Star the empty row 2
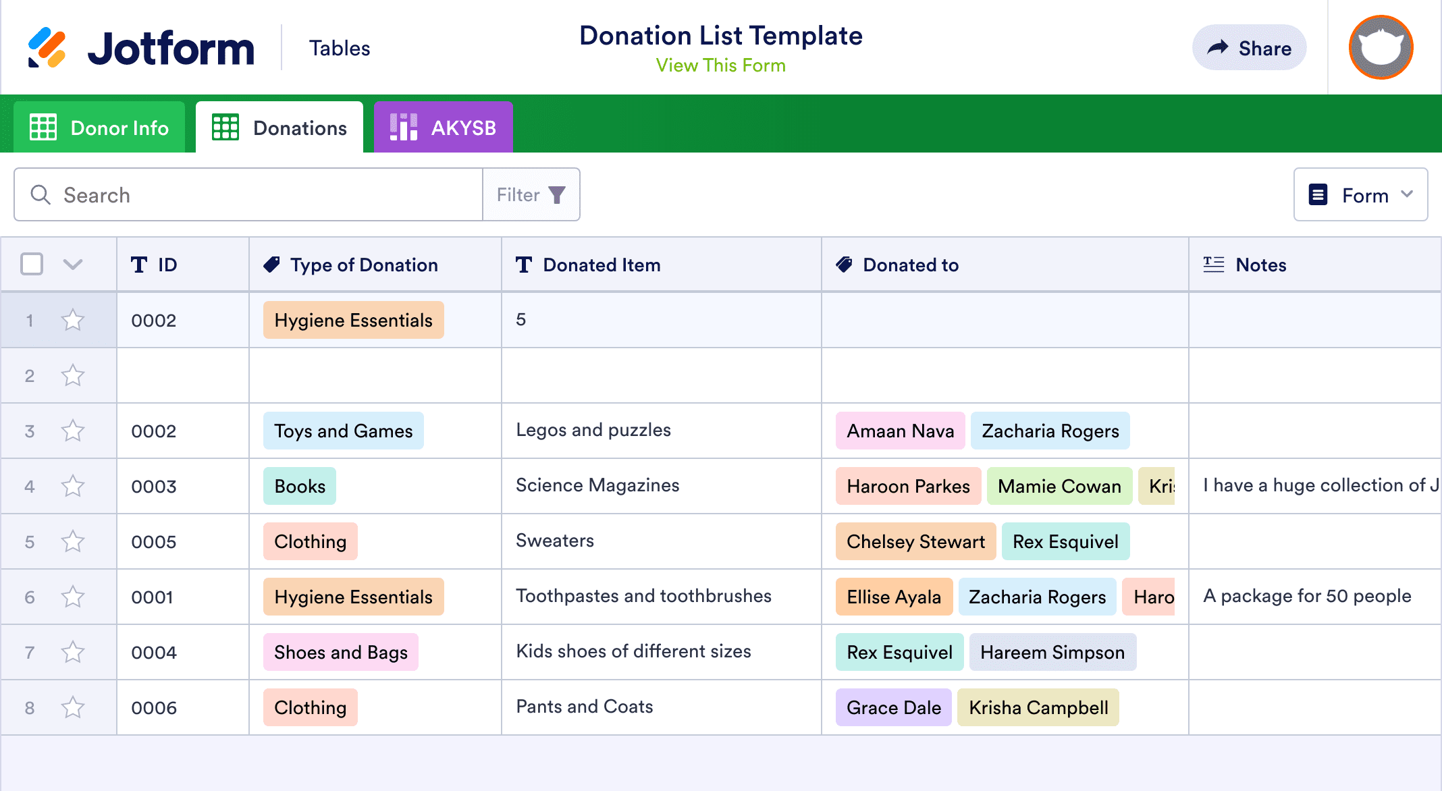 tap(73, 375)
